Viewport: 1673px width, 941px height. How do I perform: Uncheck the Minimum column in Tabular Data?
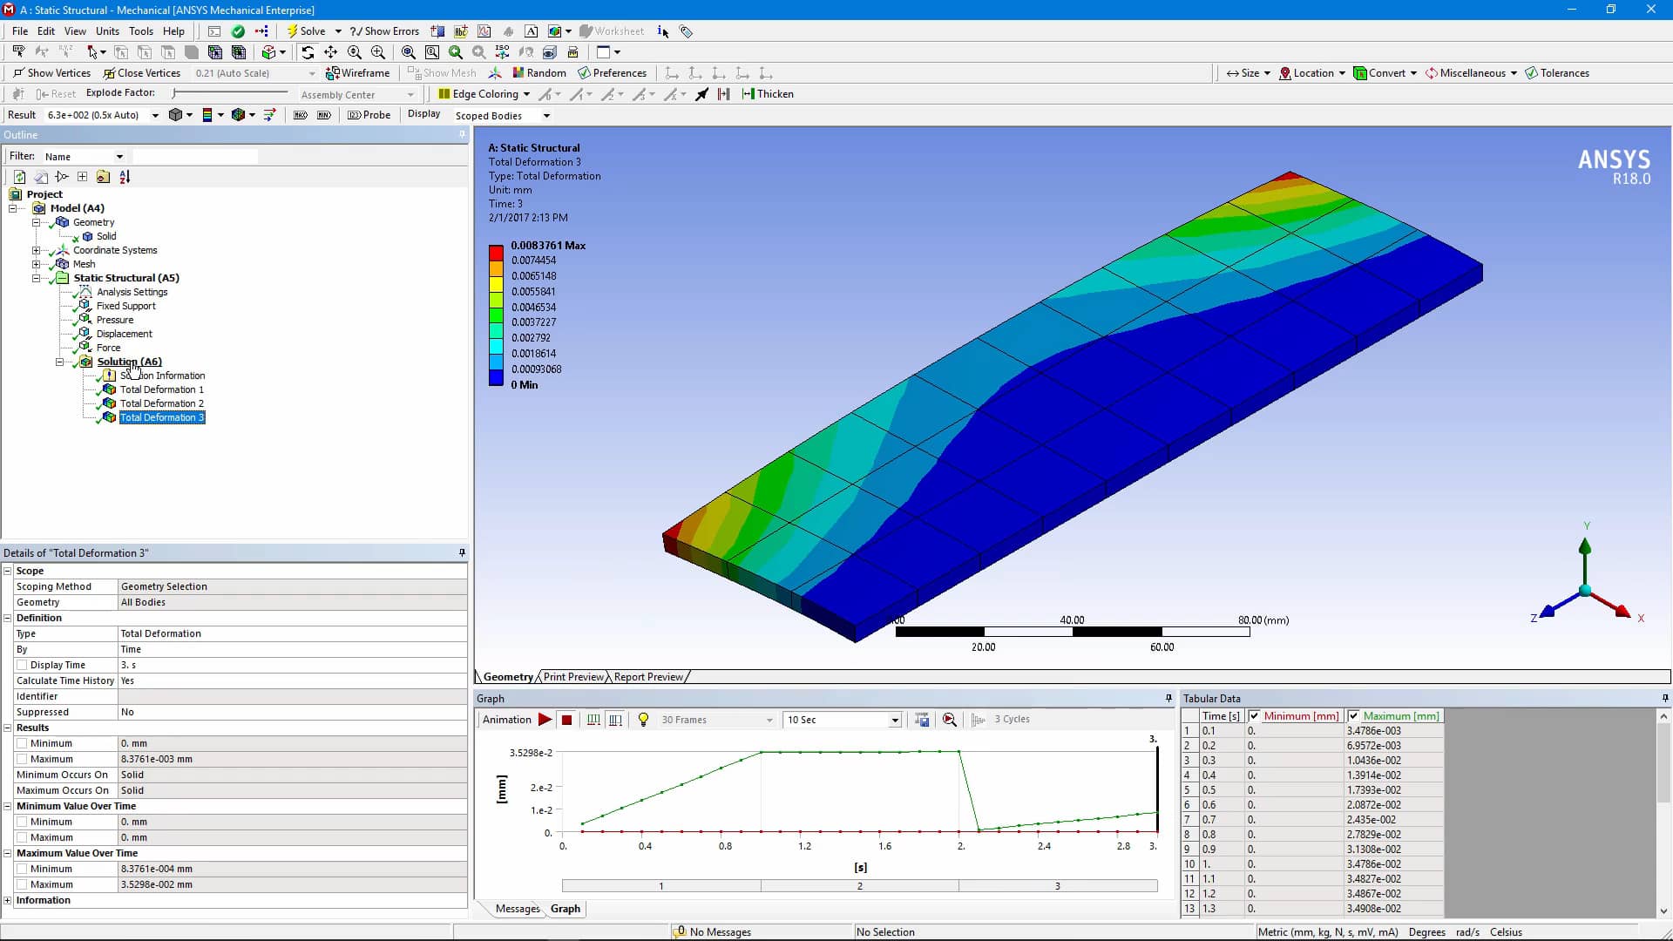click(x=1255, y=715)
